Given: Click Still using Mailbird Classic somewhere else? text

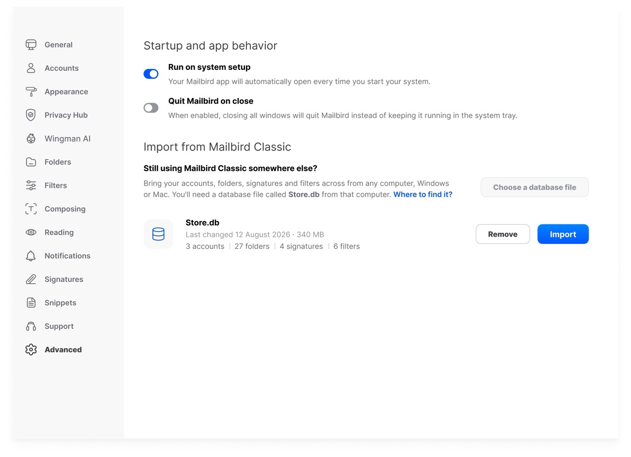Looking at the screenshot, I should click(x=230, y=168).
